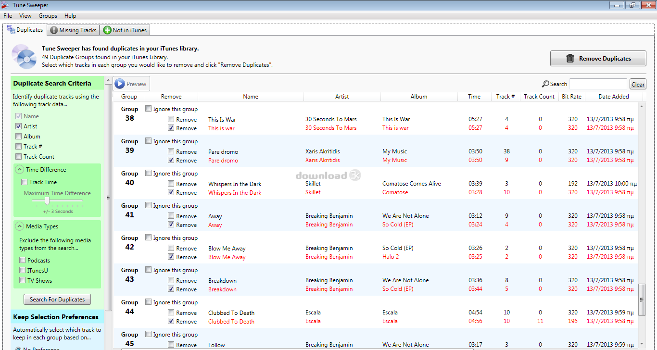
Task: Click the 'Follow' track name in Group 45
Action: pos(216,345)
